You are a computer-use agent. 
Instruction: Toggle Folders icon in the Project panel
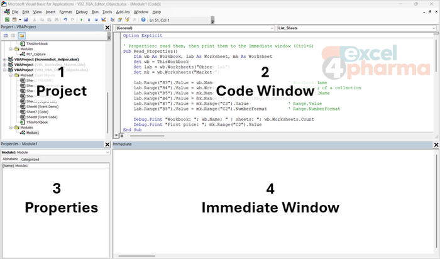pyautogui.click(x=22, y=36)
